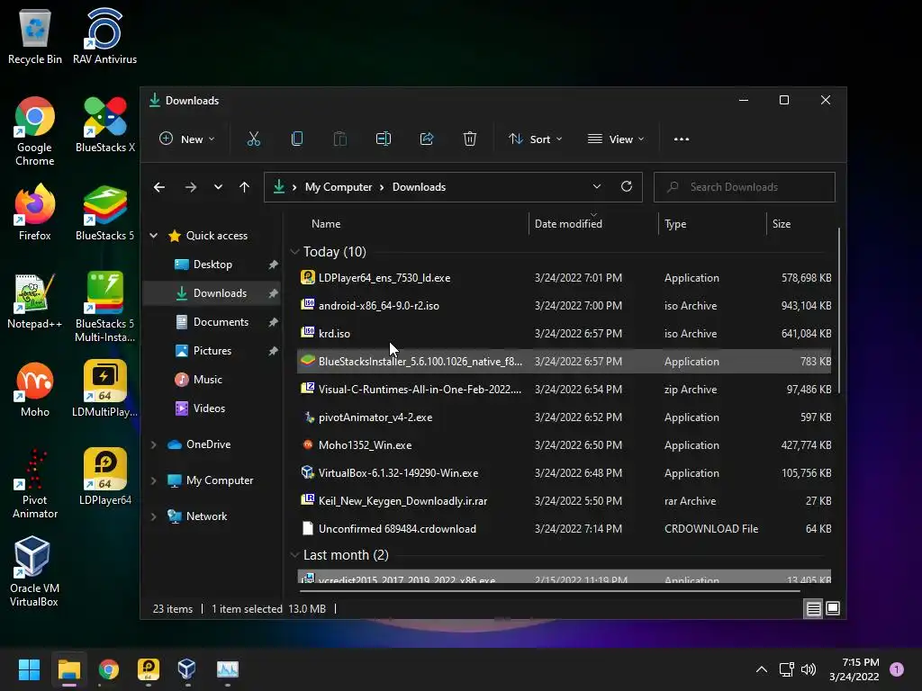922x691 pixels.
Task: Select RAV Antivirus desktop icon
Action: [104, 36]
